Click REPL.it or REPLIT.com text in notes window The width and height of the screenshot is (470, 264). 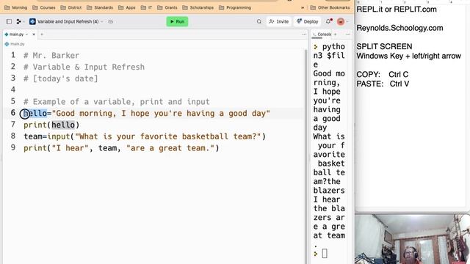coord(397,10)
